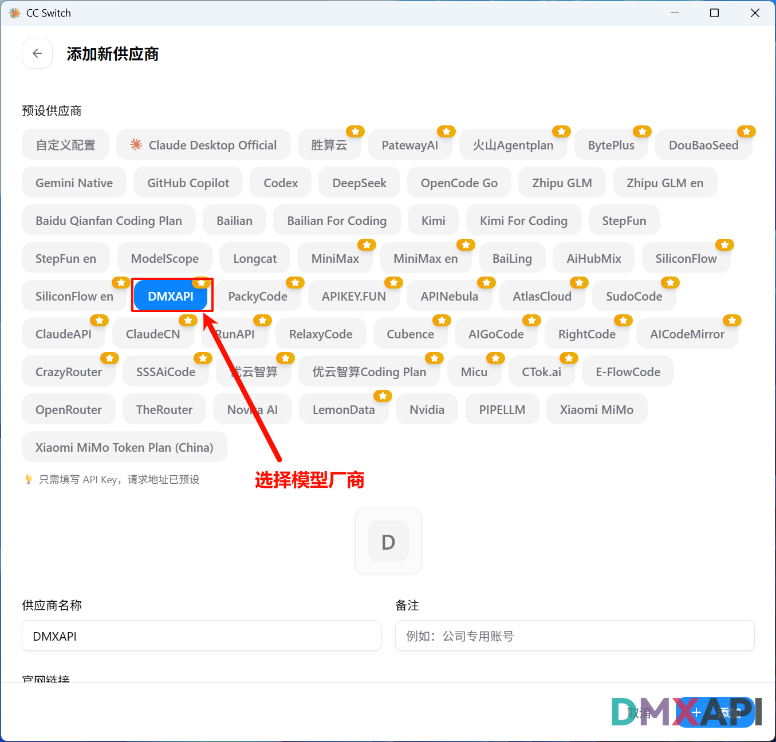Select ModelScope as provider
Screen dimensions: 776x742
tap(165, 258)
